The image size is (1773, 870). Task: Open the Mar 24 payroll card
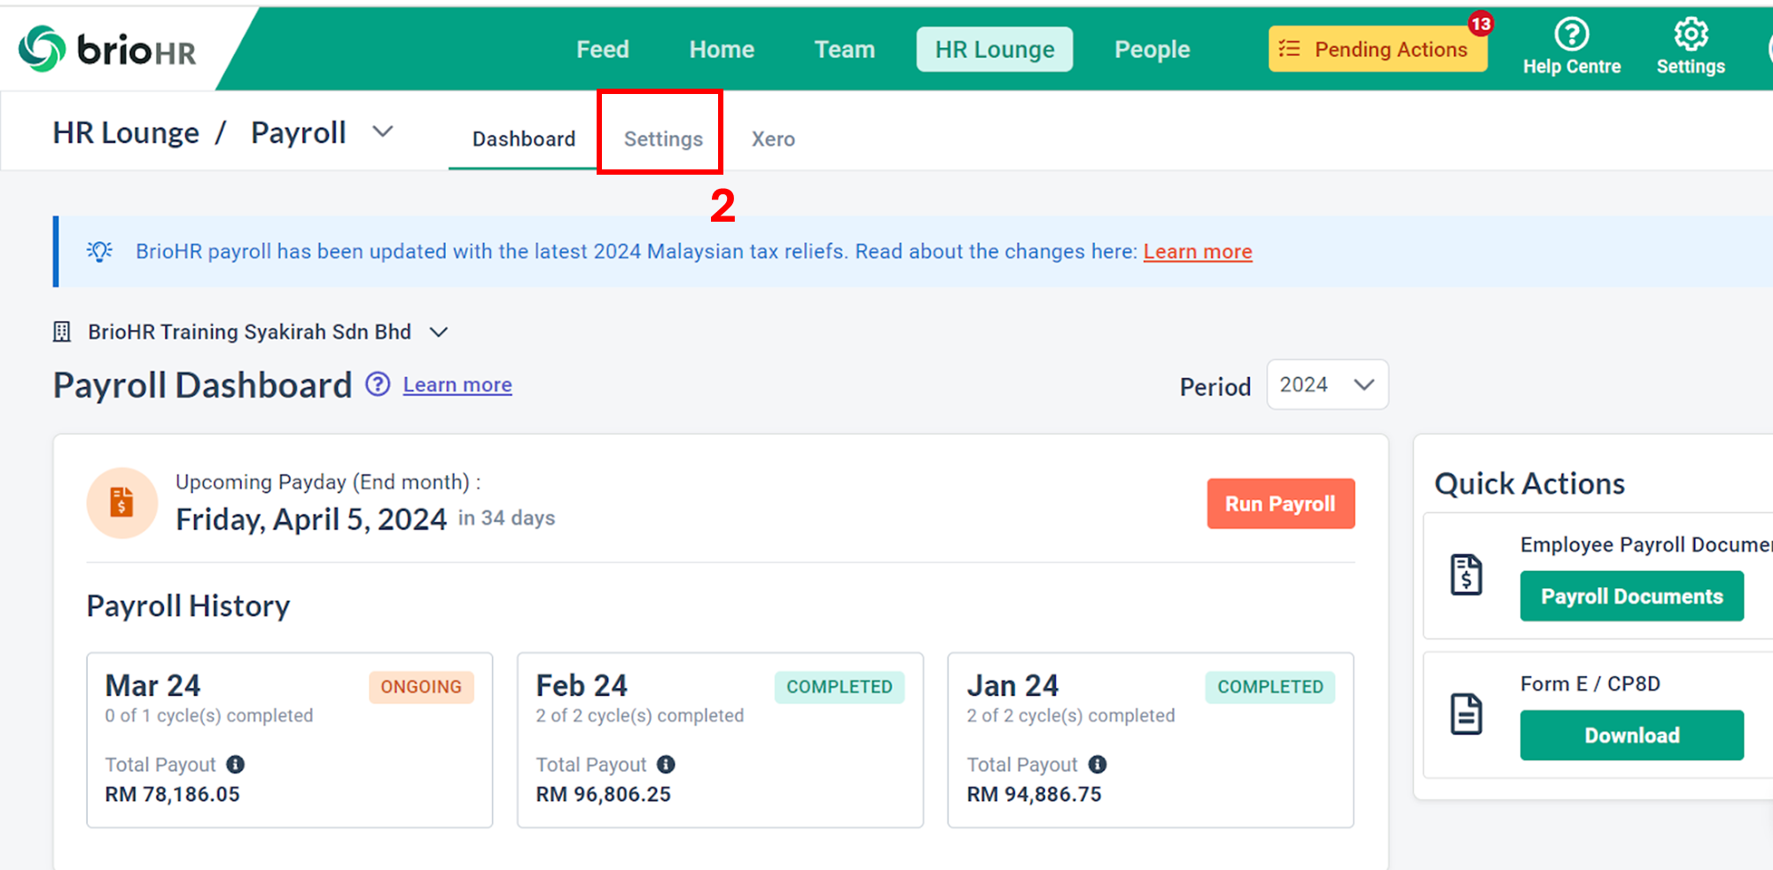tap(289, 741)
